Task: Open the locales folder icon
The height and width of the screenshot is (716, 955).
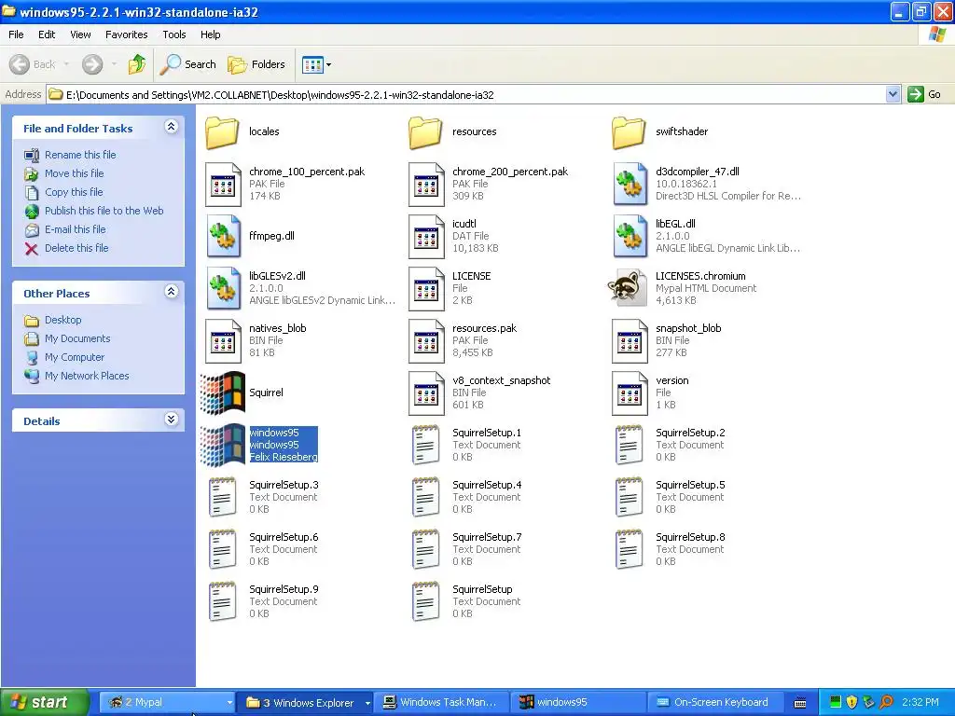Action: pos(222,132)
